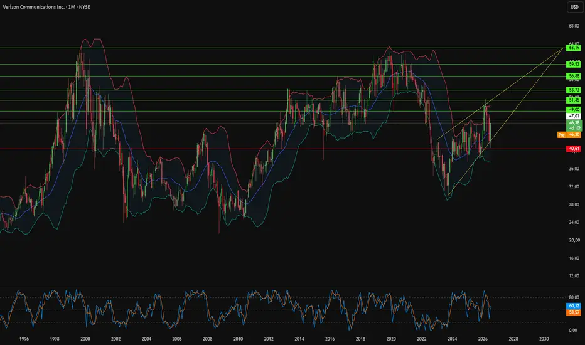Select the red 40,61 support label
This screenshot has height=345, width=585.
pyautogui.click(x=574, y=149)
